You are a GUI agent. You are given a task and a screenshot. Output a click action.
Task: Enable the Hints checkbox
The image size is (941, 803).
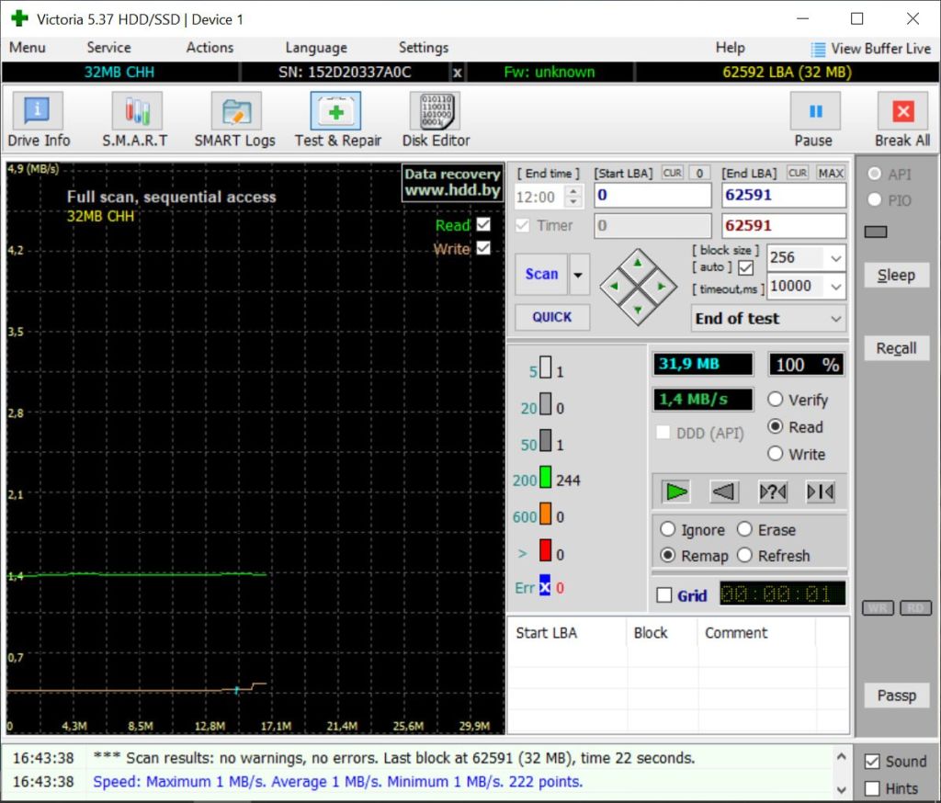(872, 788)
